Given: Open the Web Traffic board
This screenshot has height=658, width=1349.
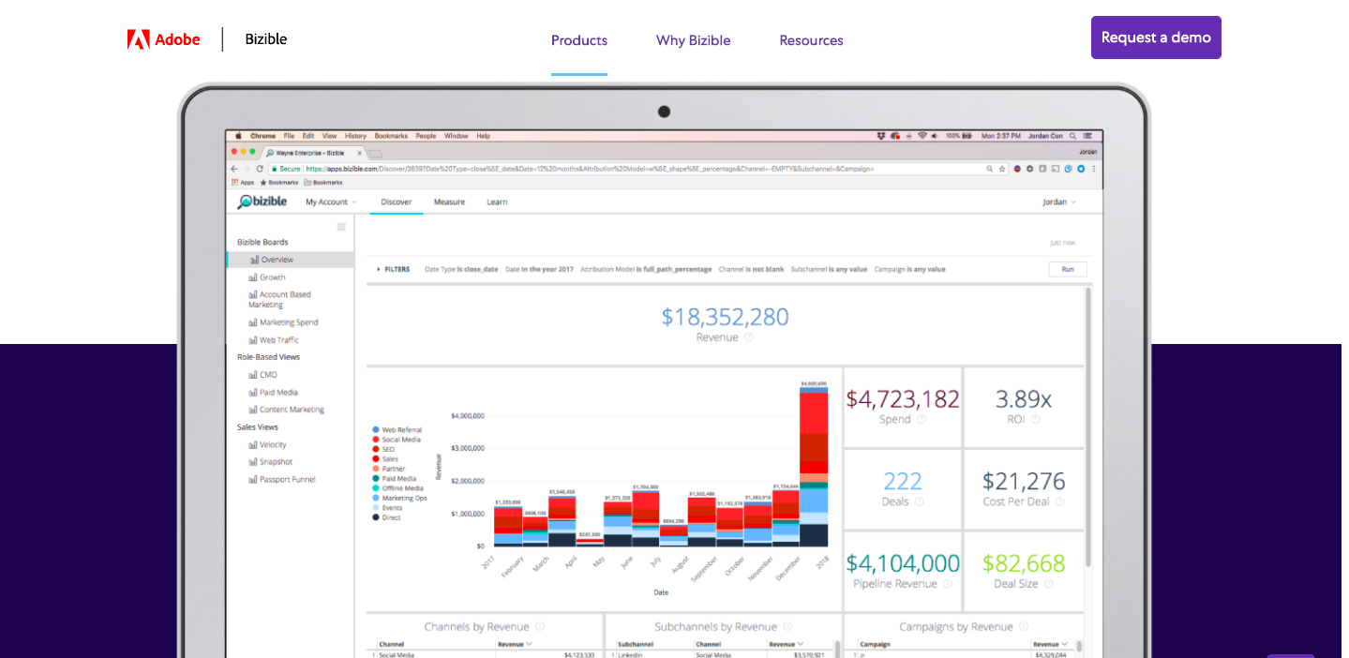Looking at the screenshot, I should 274,340.
